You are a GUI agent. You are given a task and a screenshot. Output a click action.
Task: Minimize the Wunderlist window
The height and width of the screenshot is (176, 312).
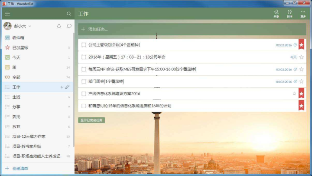click(287, 3)
